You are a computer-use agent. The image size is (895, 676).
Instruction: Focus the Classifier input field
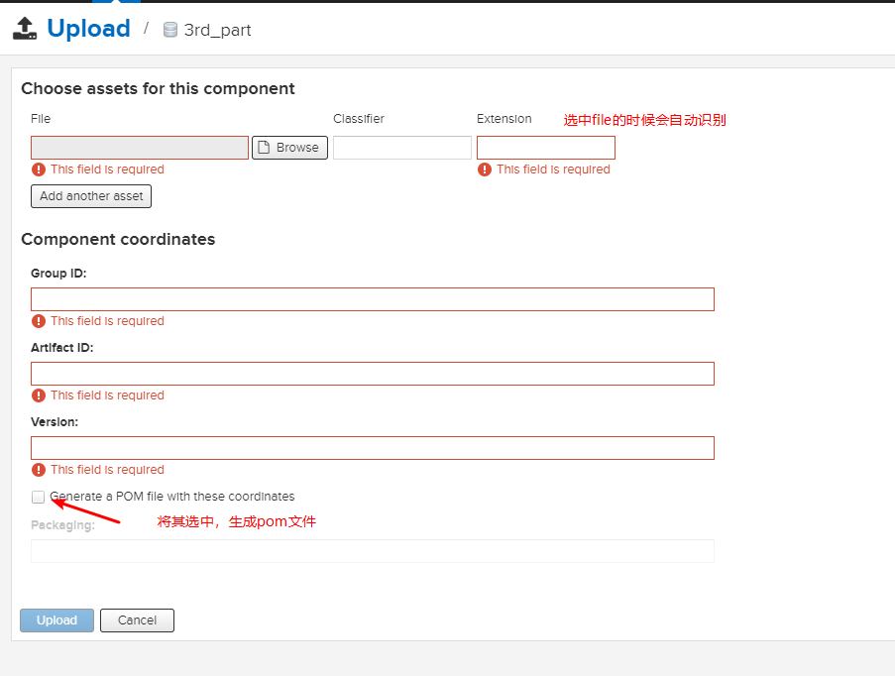[401, 148]
